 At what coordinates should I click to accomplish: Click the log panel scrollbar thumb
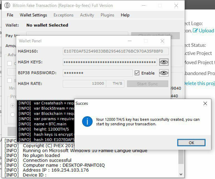[x=181, y=156]
